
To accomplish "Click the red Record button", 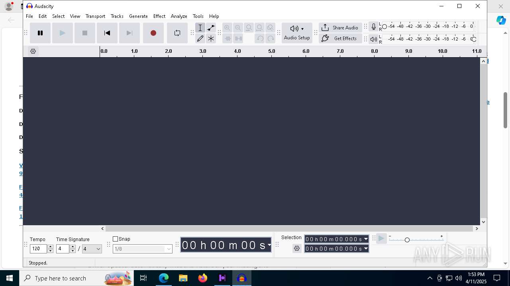I will (x=153, y=33).
